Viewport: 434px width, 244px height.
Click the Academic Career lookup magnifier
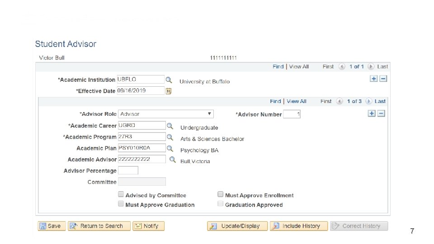170,126
